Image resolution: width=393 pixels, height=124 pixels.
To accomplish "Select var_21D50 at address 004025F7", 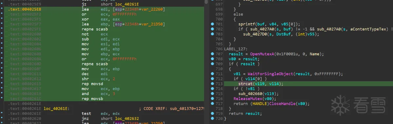I will point(152,24).
